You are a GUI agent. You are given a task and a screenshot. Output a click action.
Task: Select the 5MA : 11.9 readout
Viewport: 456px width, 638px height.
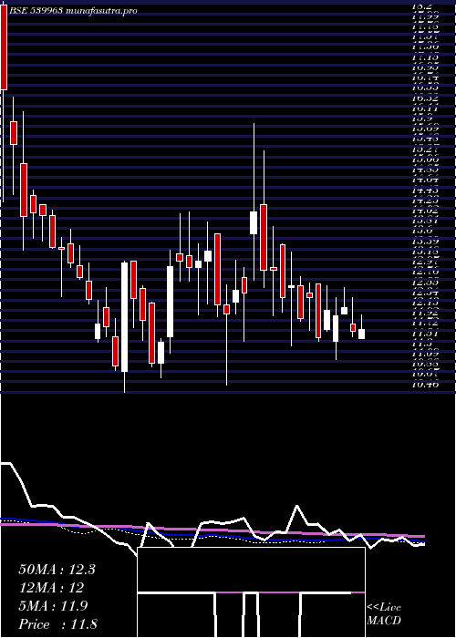[x=53, y=606]
